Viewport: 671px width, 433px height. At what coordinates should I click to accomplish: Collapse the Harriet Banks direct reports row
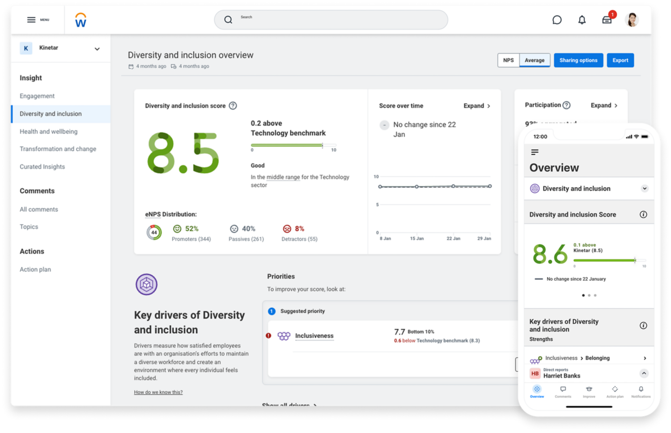tap(644, 373)
